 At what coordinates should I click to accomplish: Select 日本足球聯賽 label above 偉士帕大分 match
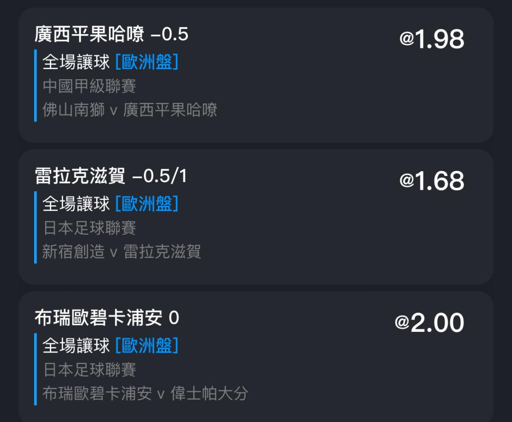pyautogui.click(x=90, y=370)
